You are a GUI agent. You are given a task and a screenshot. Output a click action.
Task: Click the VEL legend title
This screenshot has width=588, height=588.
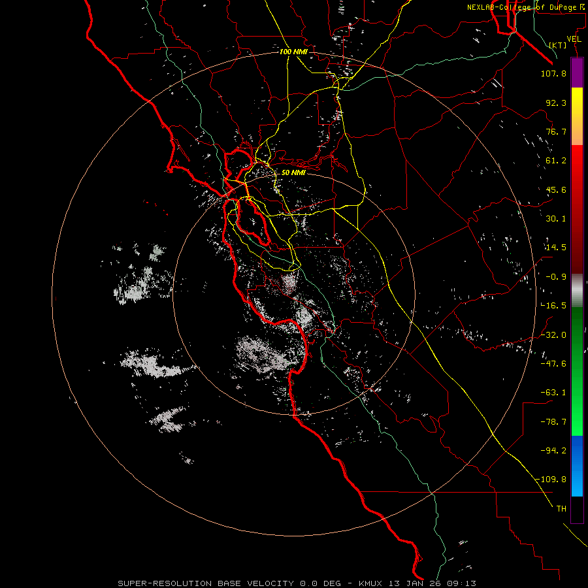pos(574,39)
